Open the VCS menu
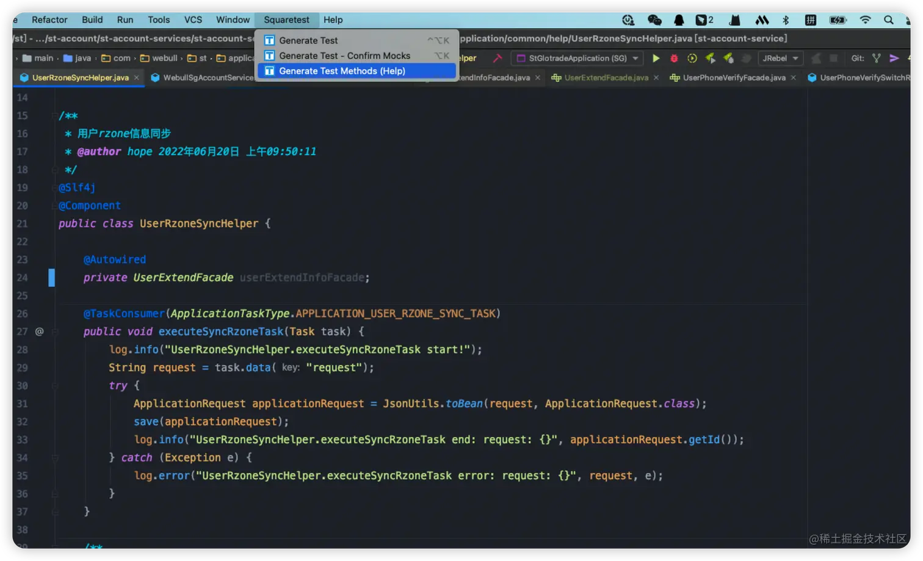The image size is (923, 561). pos(193,20)
